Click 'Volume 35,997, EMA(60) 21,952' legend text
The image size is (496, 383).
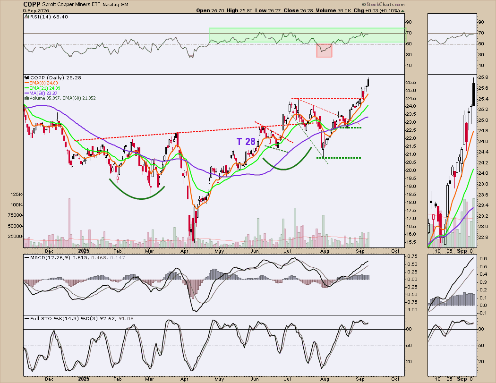[63, 98]
